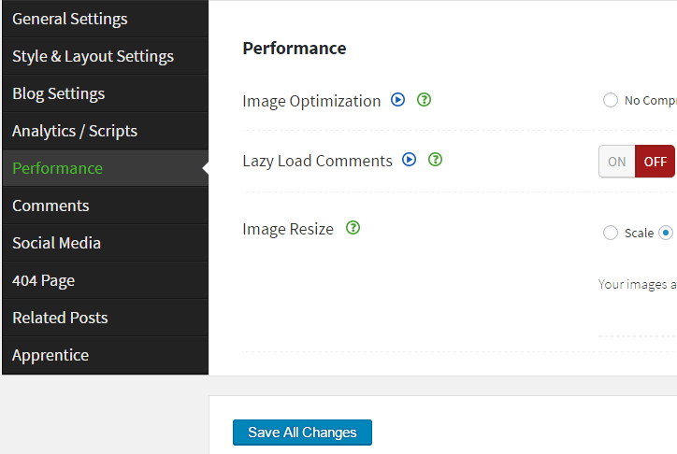Play the Lazy Load Comments video icon
The height and width of the screenshot is (454, 677).
click(409, 160)
